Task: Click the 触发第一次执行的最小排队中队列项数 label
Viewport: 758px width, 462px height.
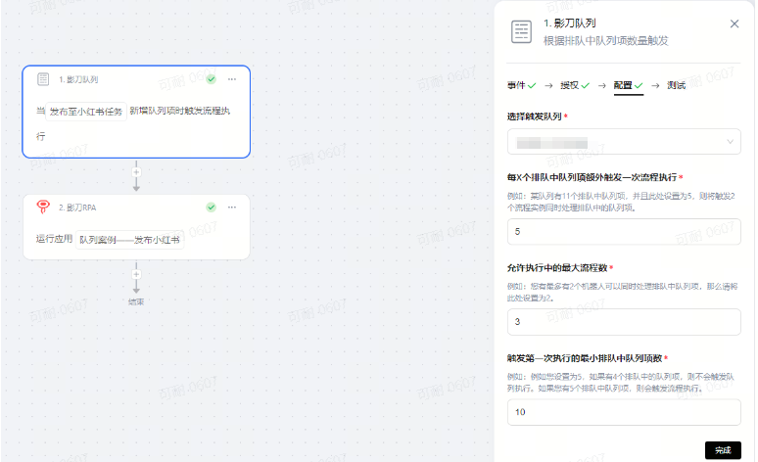Action: pyautogui.click(x=585, y=358)
